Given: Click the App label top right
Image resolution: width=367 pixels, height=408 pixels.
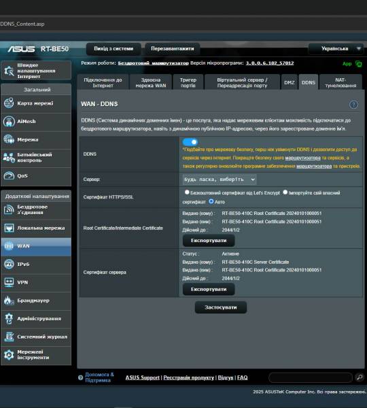Looking at the screenshot, I should point(347,64).
